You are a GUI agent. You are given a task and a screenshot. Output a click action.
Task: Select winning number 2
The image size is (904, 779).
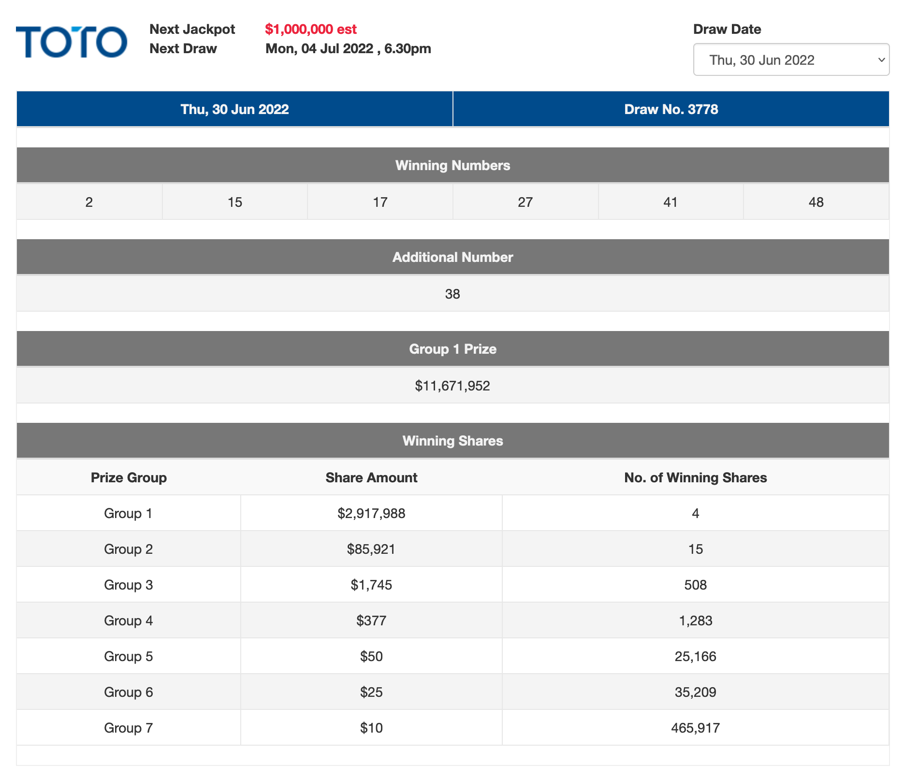click(x=89, y=202)
